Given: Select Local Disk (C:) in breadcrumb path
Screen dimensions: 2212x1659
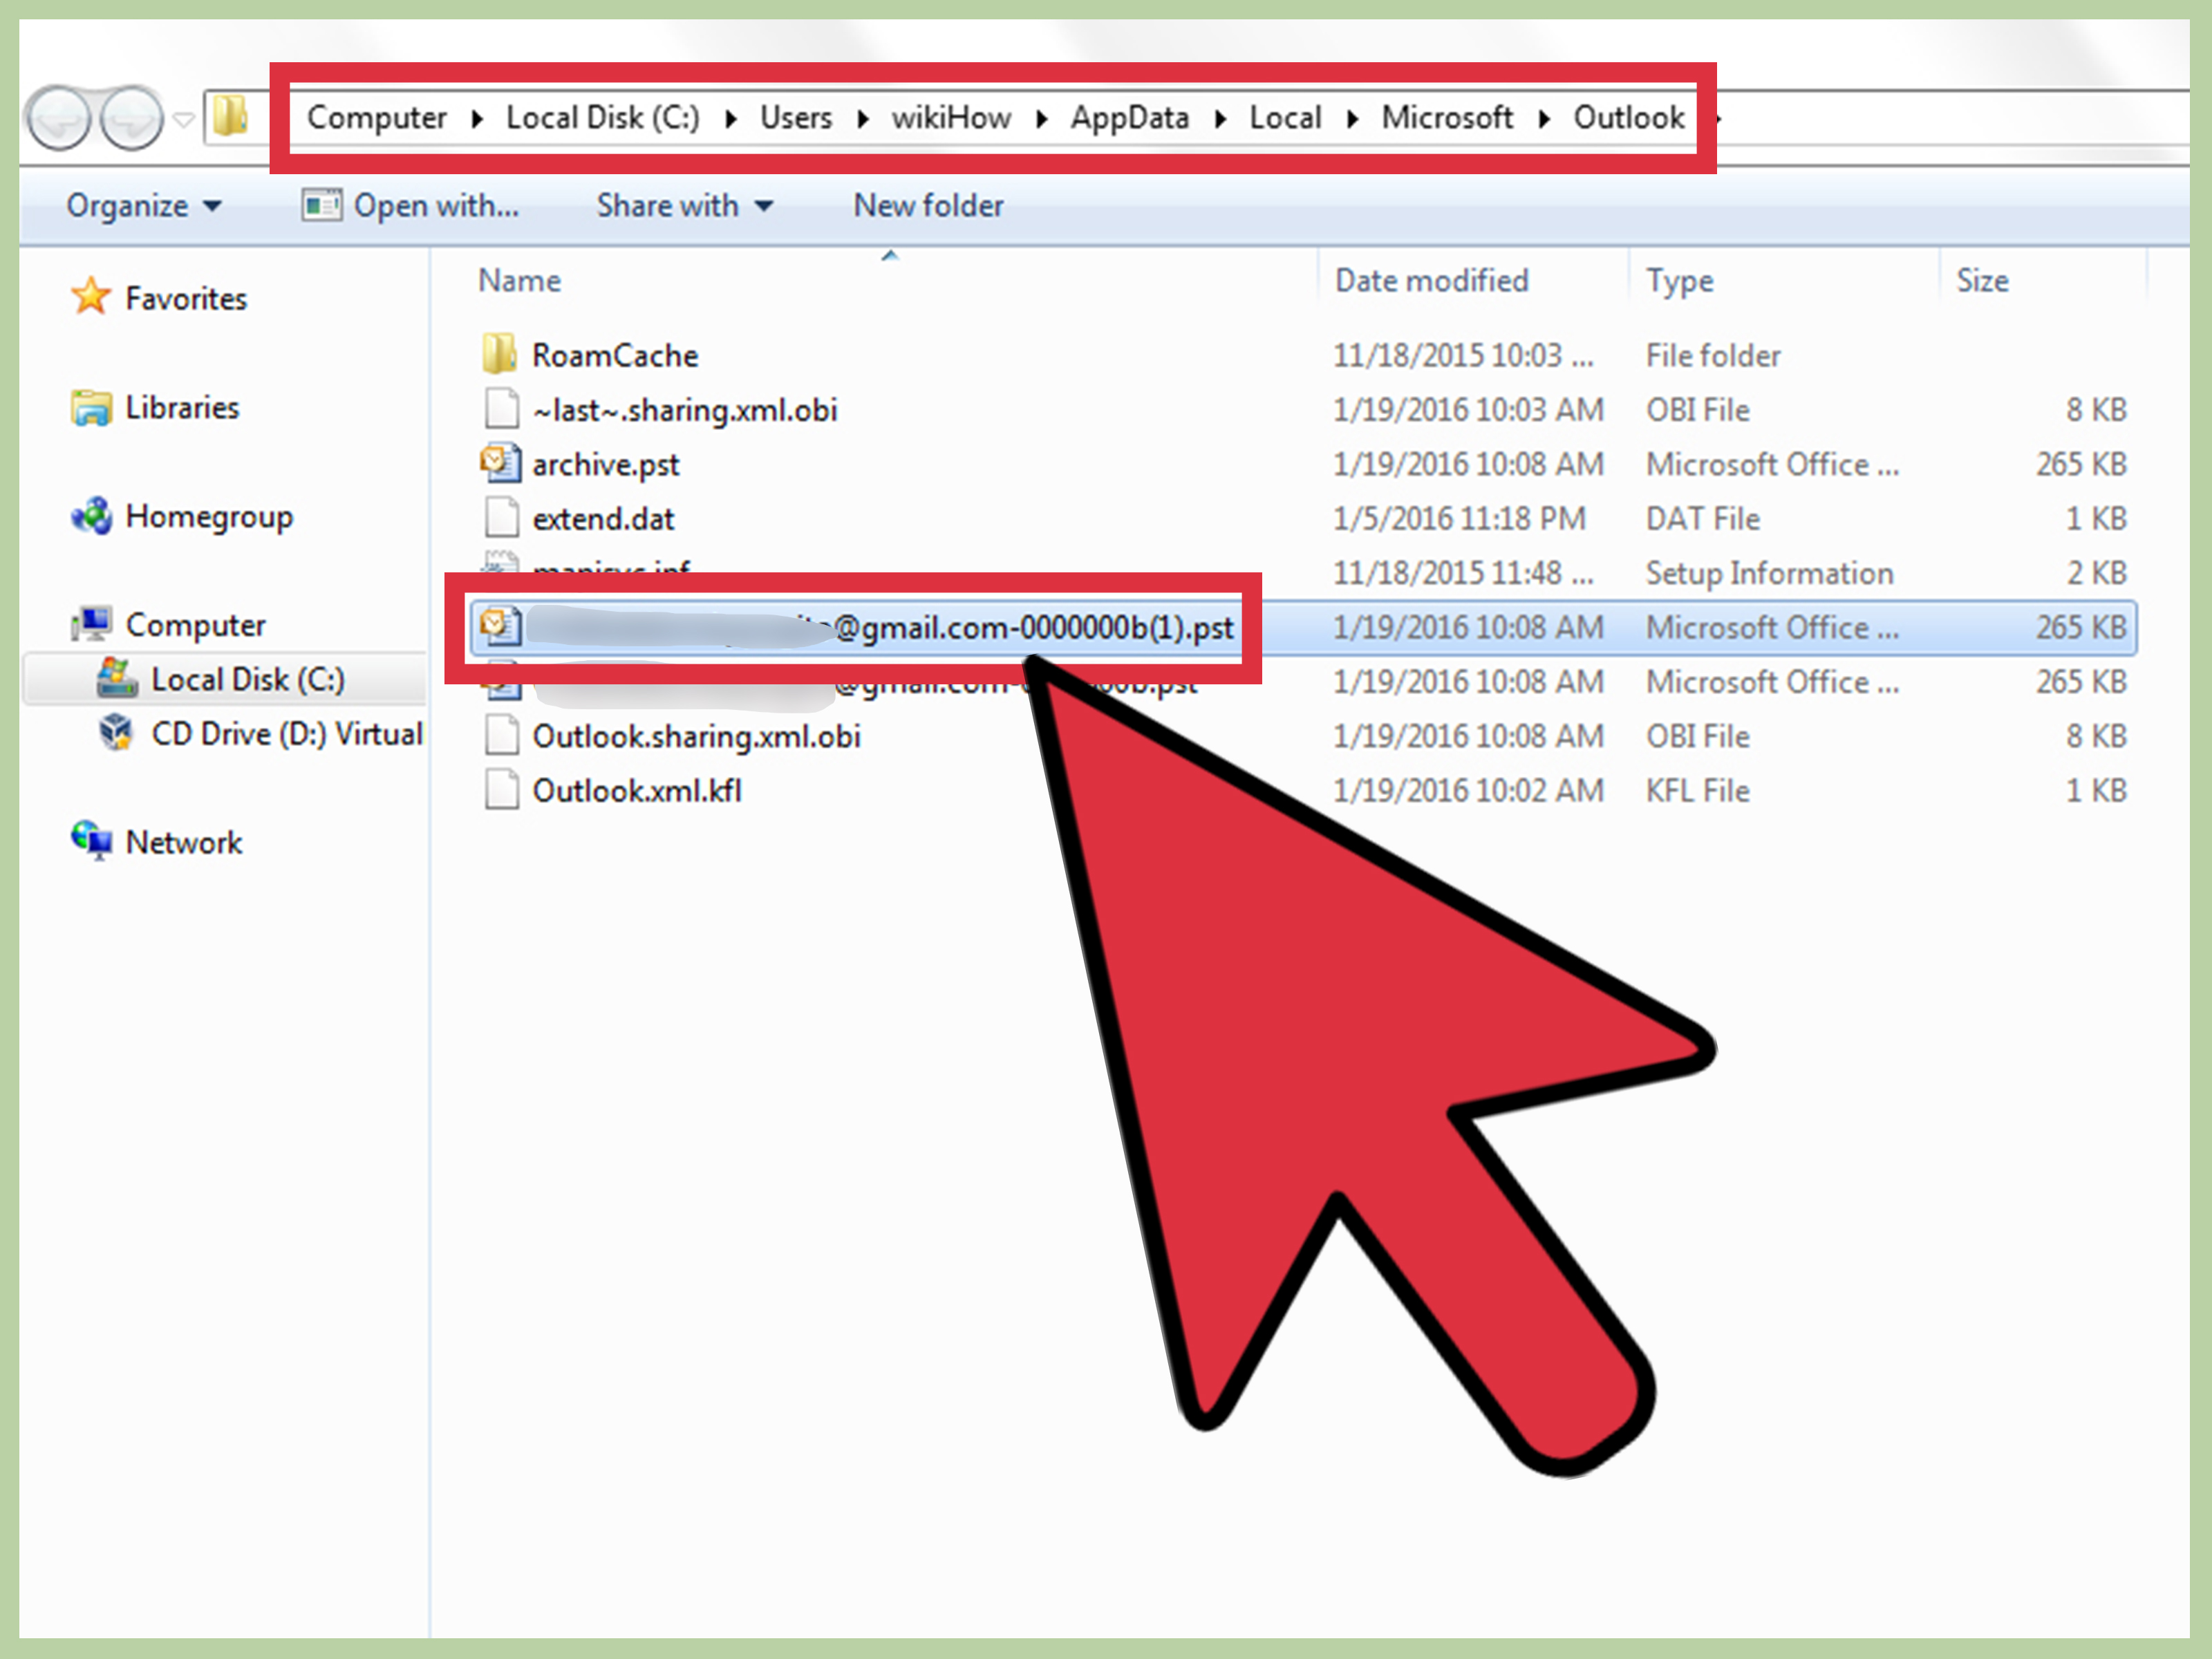Looking at the screenshot, I should pos(603,118).
